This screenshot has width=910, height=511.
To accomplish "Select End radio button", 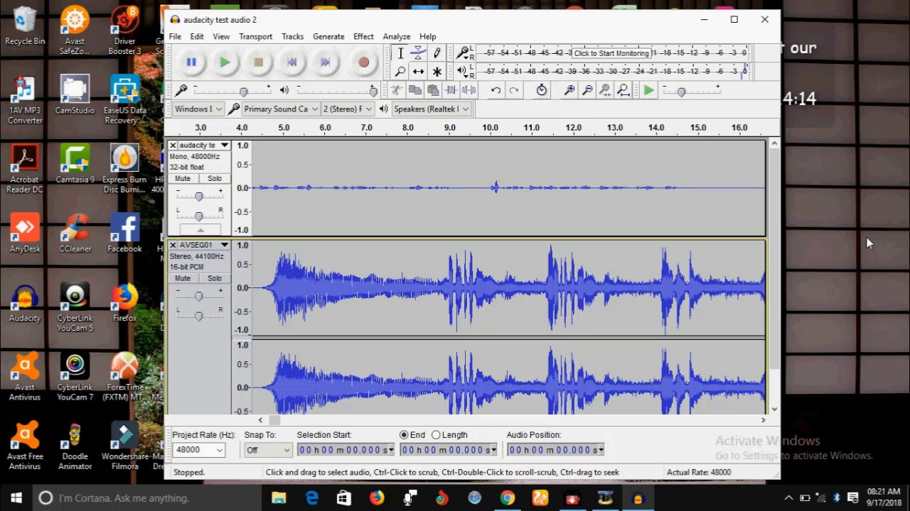I will point(404,435).
